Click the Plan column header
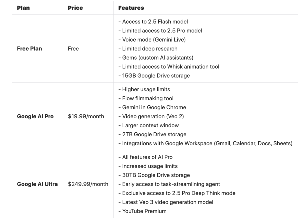The image size is (307, 220). [23, 8]
